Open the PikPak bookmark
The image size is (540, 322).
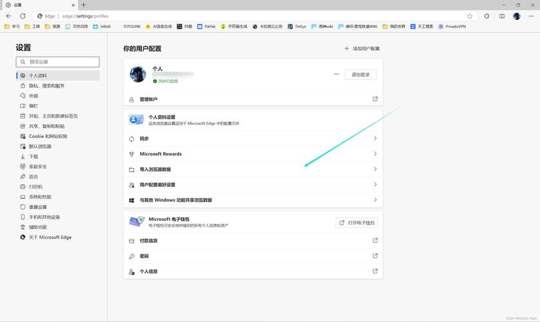(206, 26)
